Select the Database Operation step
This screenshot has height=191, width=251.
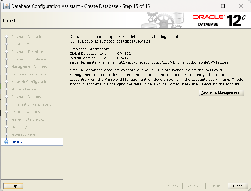coord(28,37)
